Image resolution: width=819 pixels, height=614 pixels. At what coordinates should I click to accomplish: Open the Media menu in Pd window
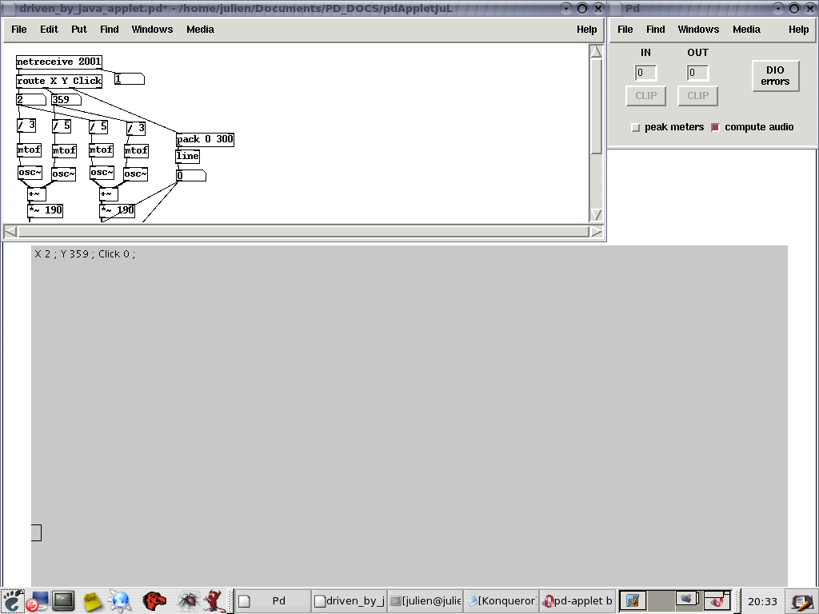(746, 30)
